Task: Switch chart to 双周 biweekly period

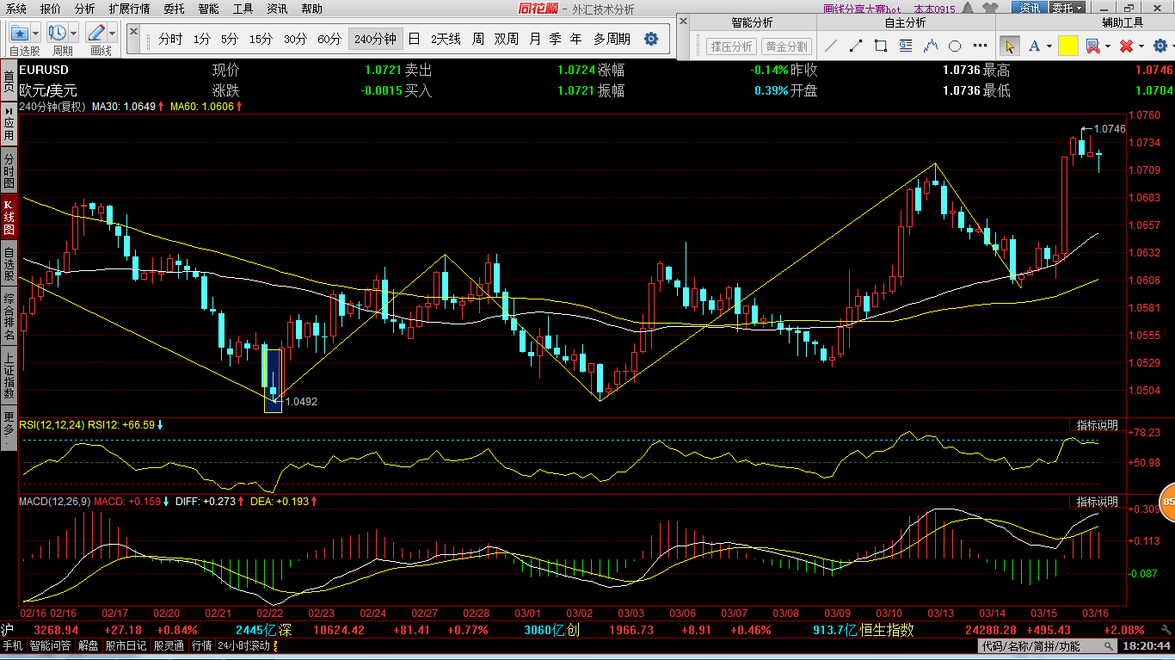Action: [507, 39]
